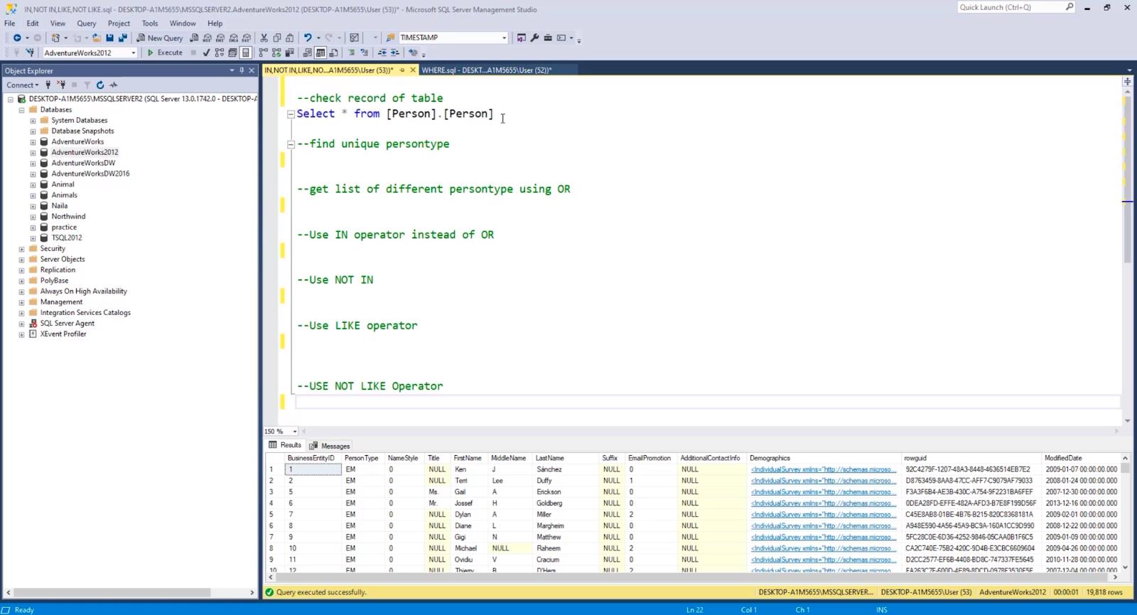1137x615 pixels.
Task: Open the Help menu
Action: [215, 23]
